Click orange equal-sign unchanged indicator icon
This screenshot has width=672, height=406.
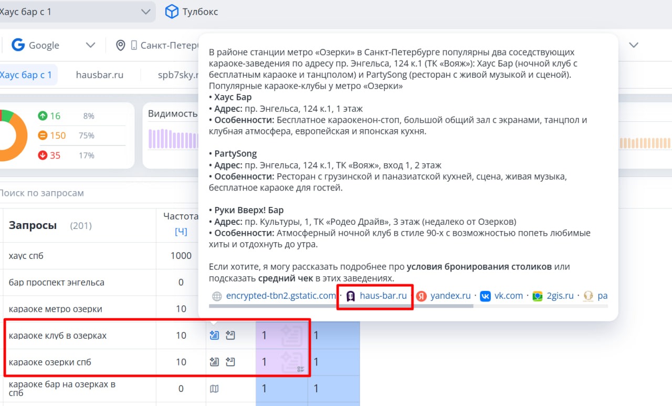click(43, 136)
